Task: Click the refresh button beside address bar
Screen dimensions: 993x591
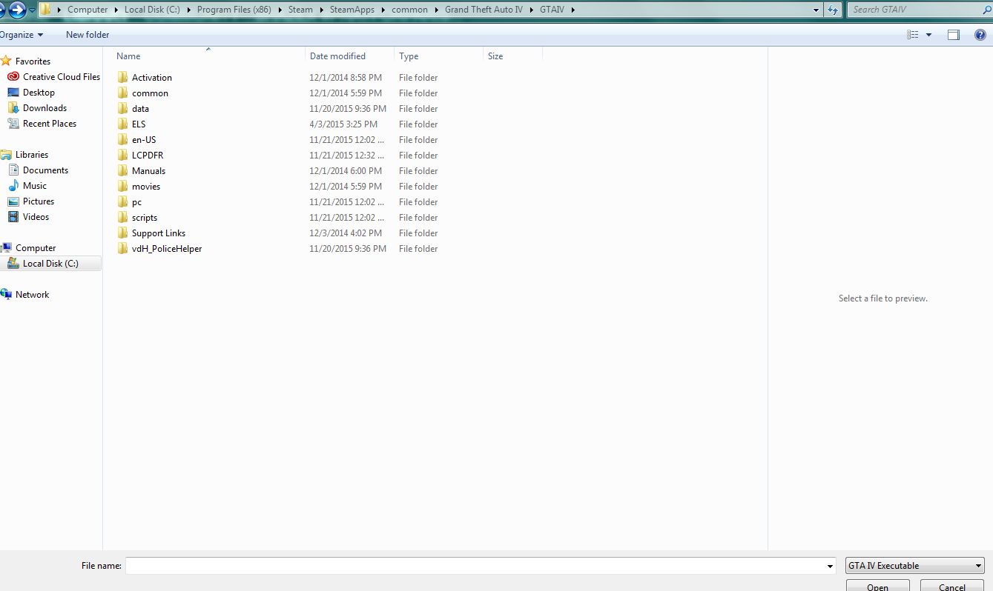Action: [x=833, y=10]
